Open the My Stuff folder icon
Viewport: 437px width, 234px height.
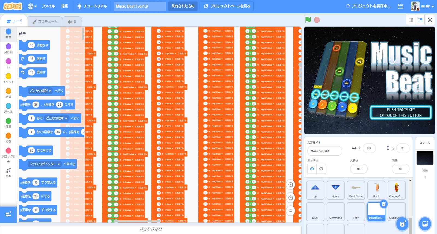point(400,6)
